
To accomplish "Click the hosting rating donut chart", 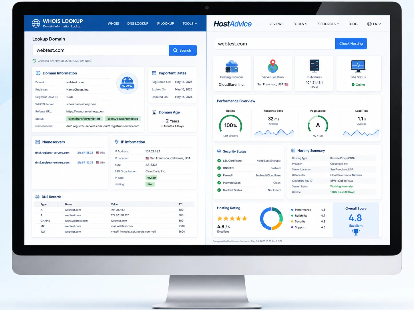I will pos(271,219).
